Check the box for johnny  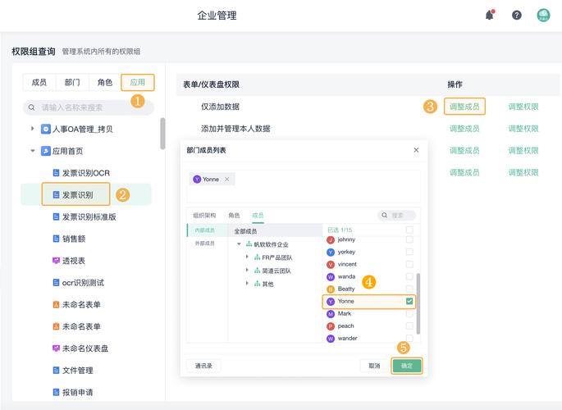(409, 239)
